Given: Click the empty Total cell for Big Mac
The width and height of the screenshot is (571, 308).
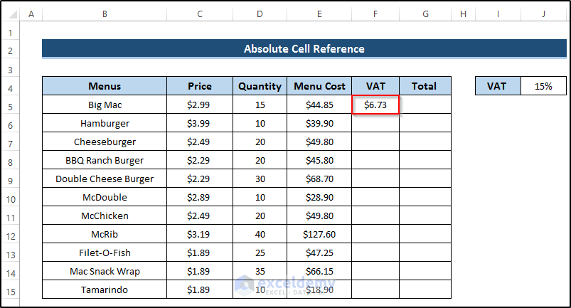Looking at the screenshot, I should (425, 105).
